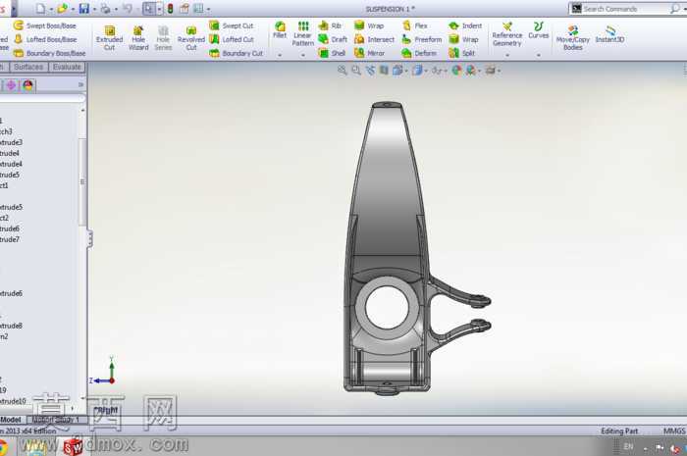Select the Swept Boss/Base tool

(44, 25)
